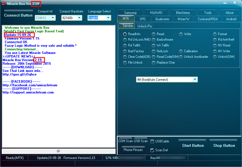
Task: Click the Stop Button
Action: 224,145
